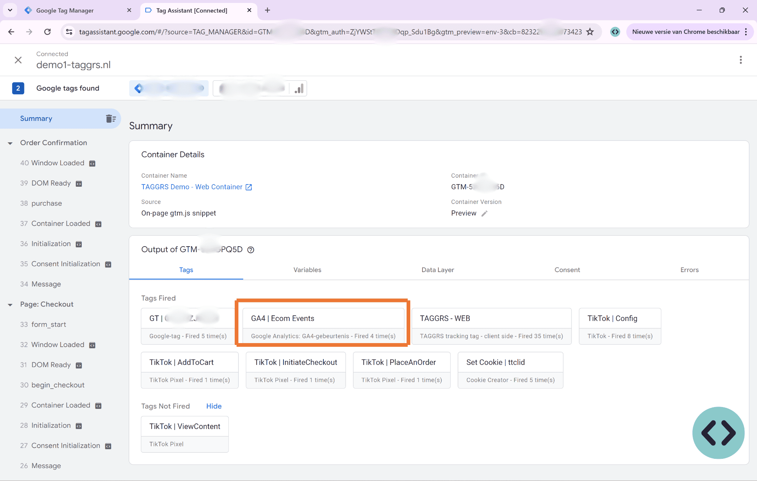Open the external link icon next to the container name

[249, 187]
